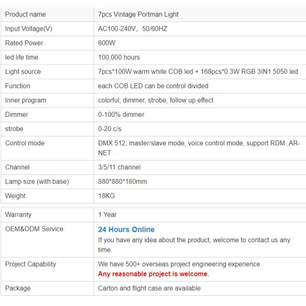The image size is (306, 306).
Task: Select the "18KG" weight value
Action: pos(106,196)
